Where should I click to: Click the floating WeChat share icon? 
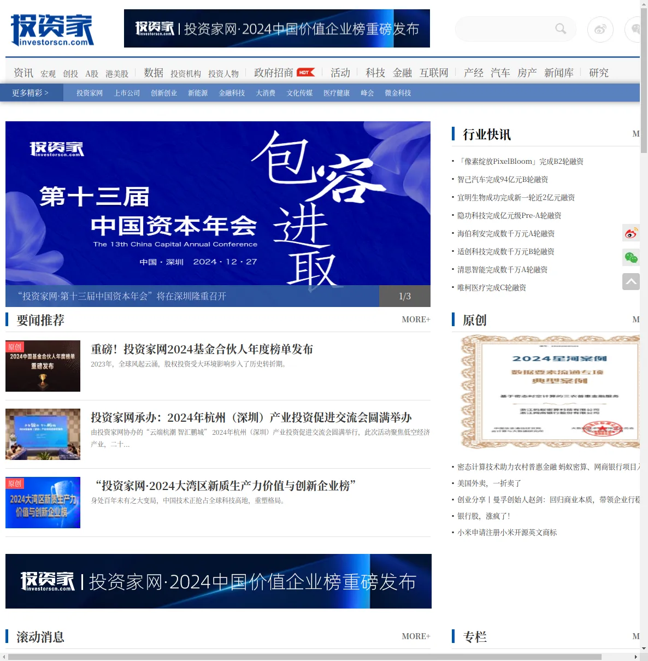click(631, 257)
